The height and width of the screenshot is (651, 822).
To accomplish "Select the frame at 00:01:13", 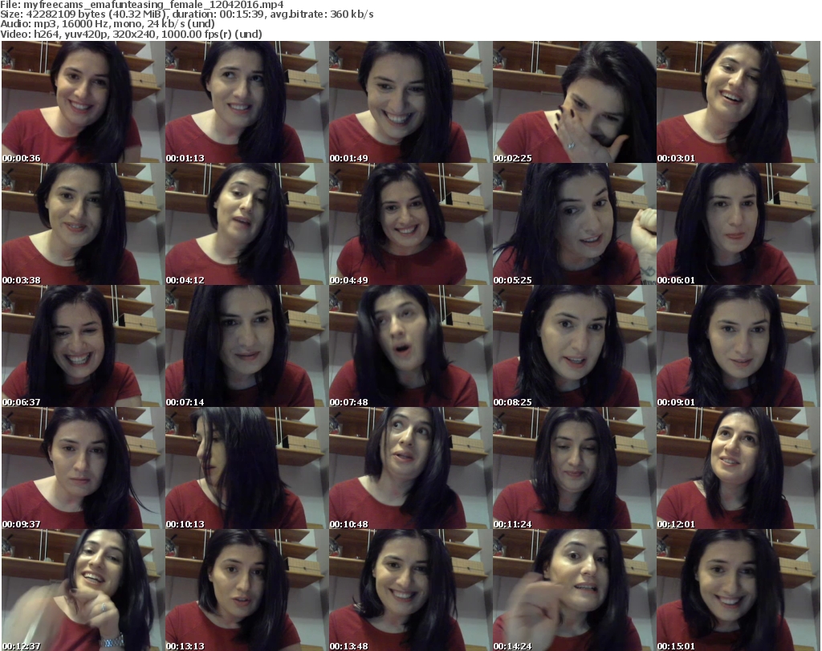I will (245, 102).
